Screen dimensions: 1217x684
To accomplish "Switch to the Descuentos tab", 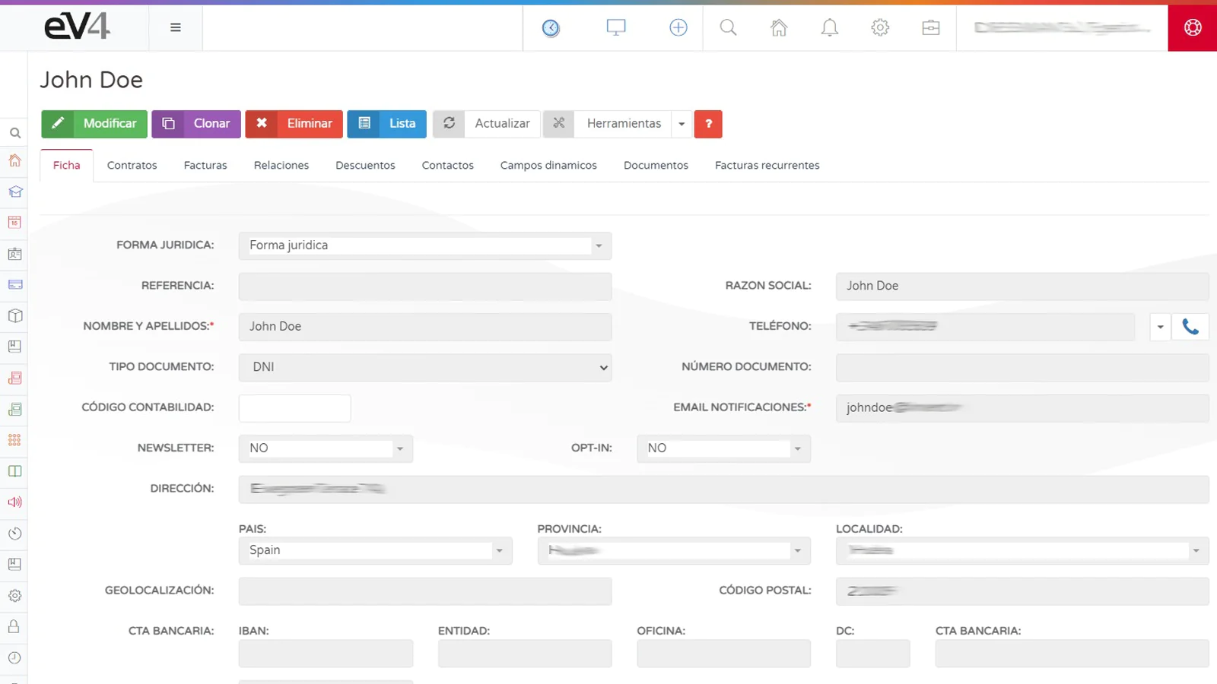I will (x=366, y=166).
